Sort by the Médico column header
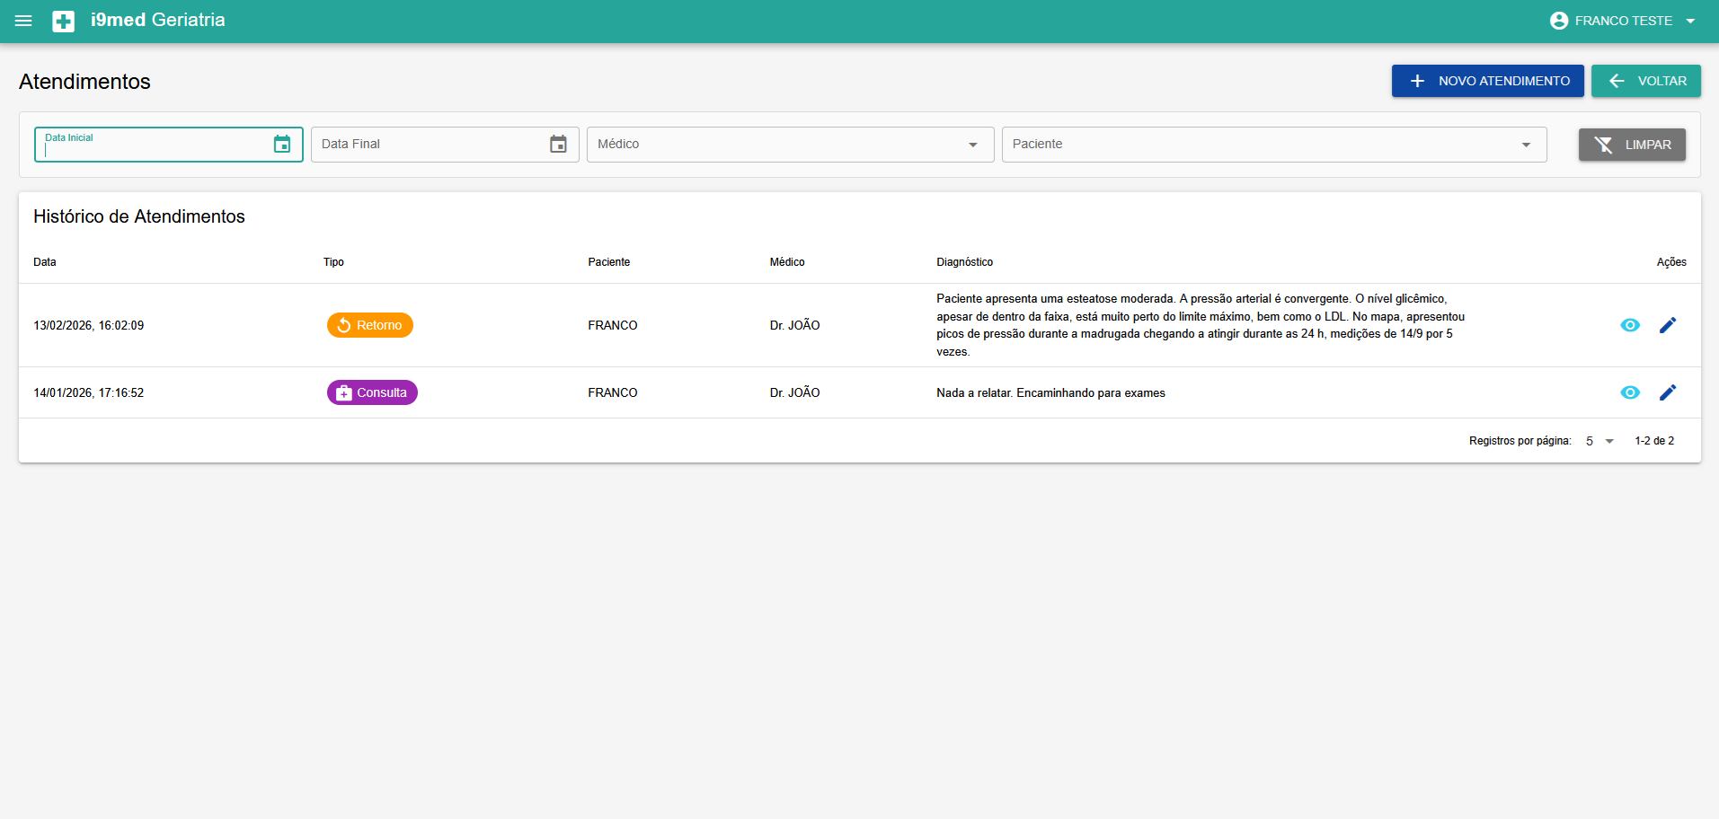Viewport: 1719px width, 819px height. tap(787, 262)
